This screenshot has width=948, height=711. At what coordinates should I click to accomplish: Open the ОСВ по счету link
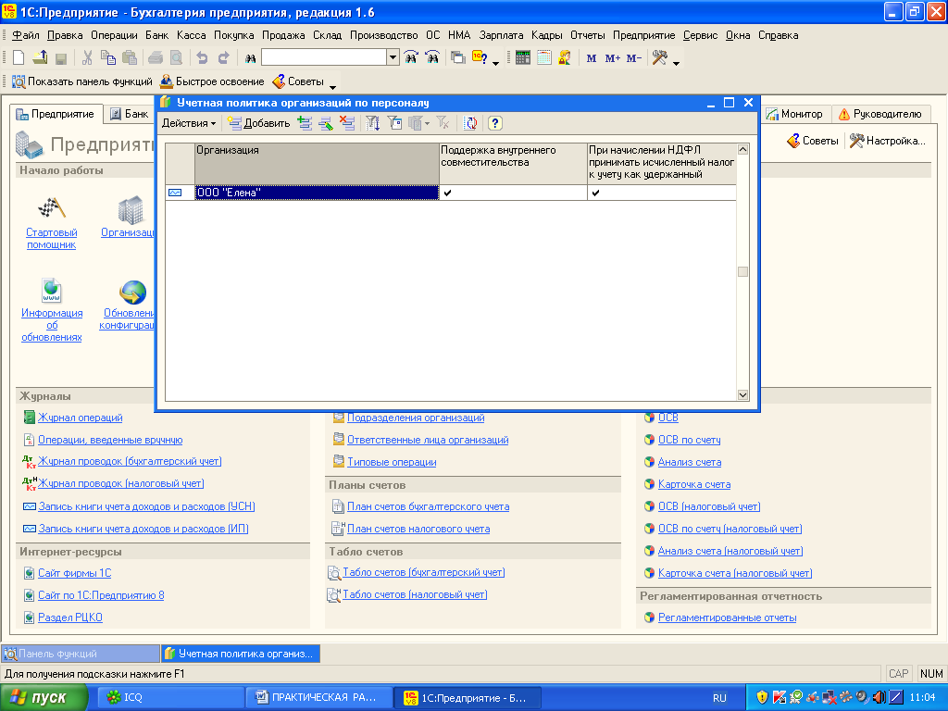(x=689, y=440)
